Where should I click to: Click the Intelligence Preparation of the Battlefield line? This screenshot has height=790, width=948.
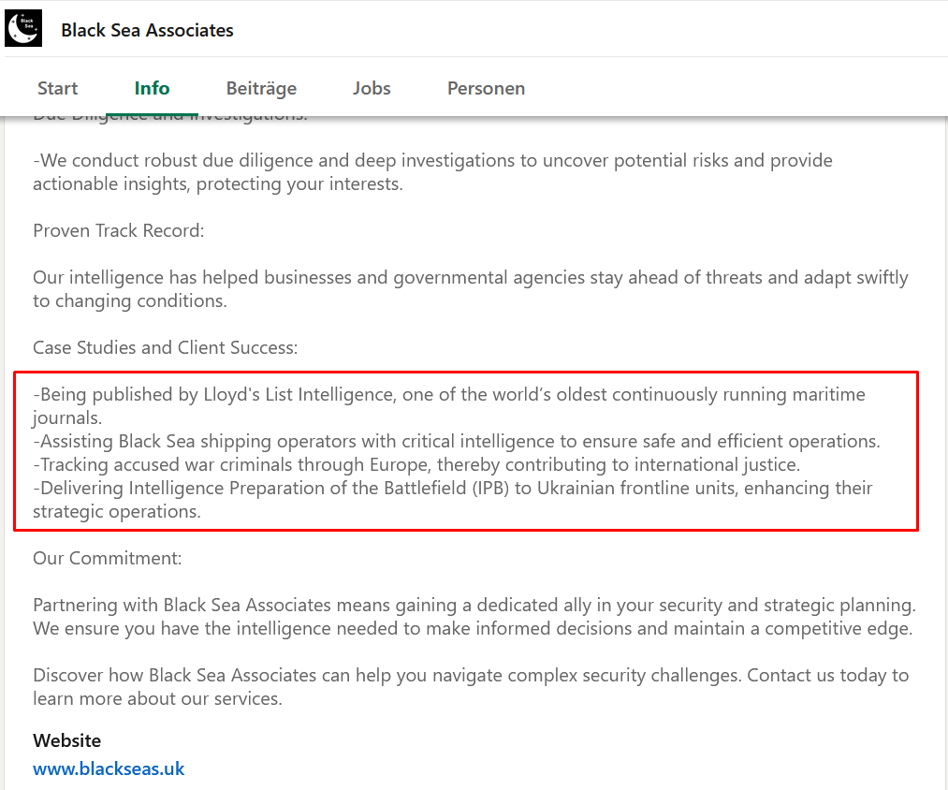453,488
